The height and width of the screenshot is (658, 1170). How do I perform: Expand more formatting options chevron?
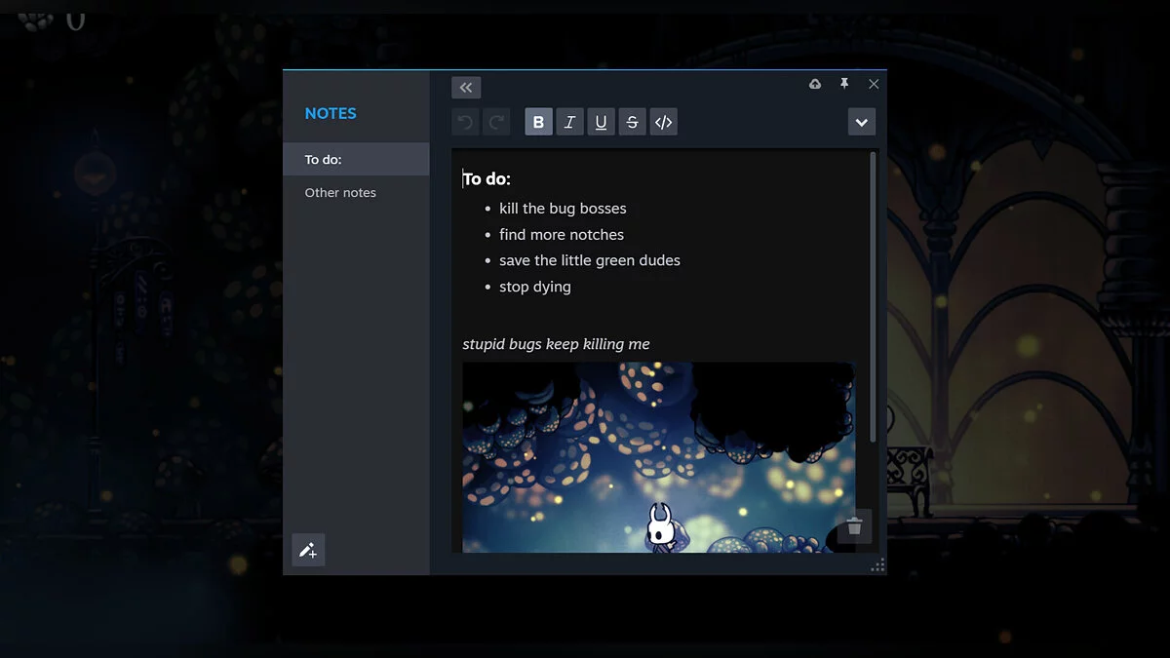click(x=862, y=122)
